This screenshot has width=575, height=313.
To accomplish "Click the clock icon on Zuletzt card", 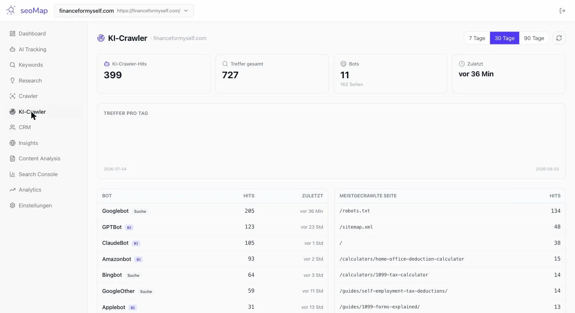I will click(x=461, y=64).
